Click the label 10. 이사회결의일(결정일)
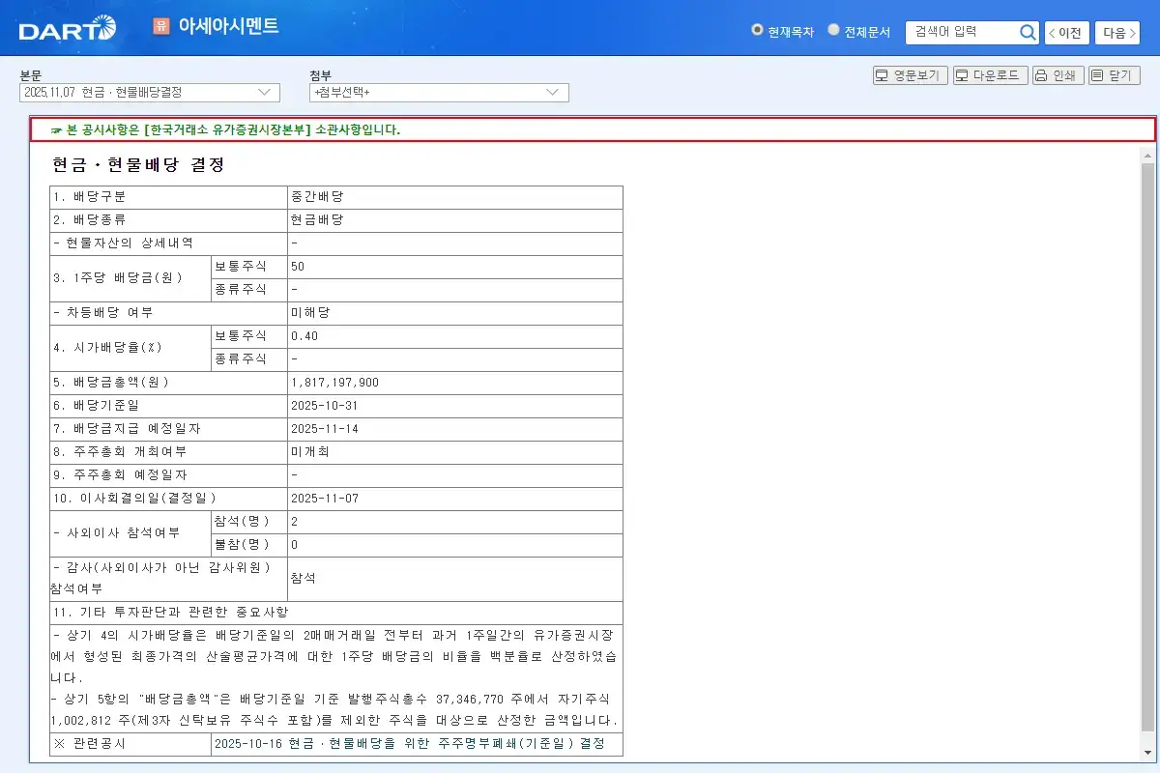 tap(134, 499)
